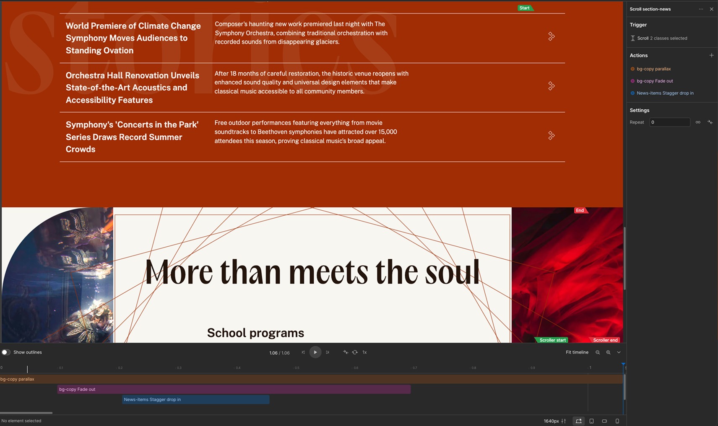
Task: Skip to the timeline end
Action: pos(328,352)
